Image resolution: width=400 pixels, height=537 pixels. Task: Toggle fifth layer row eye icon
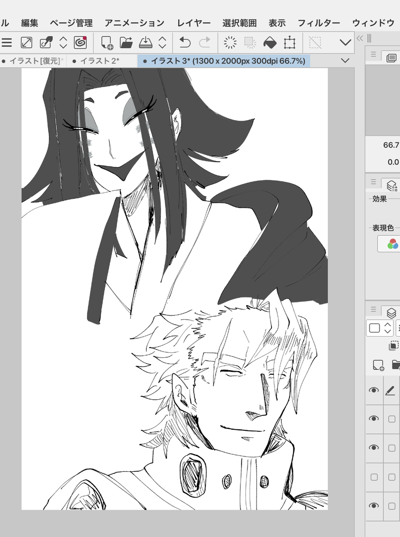[x=373, y=505]
